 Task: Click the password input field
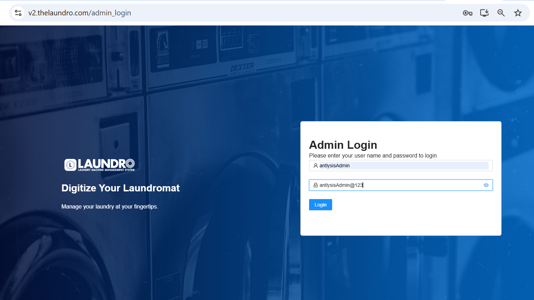(x=401, y=185)
